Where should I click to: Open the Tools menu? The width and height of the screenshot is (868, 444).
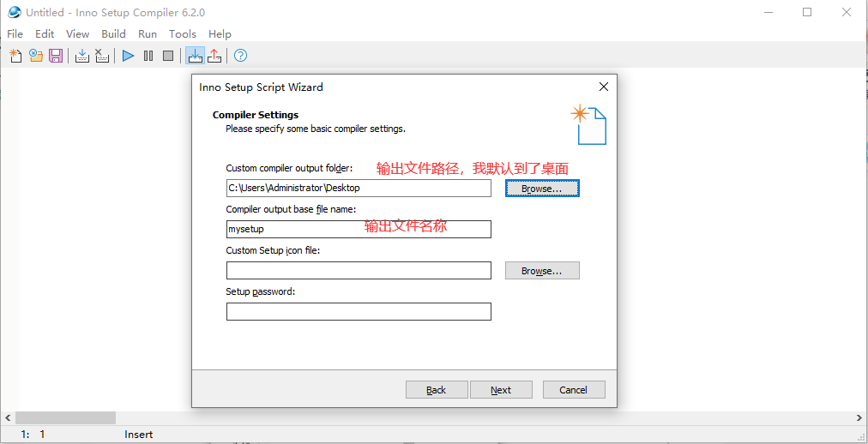click(x=183, y=33)
